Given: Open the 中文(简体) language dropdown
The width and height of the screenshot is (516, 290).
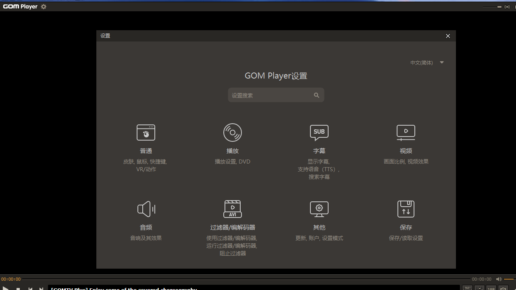Looking at the screenshot, I should tap(426, 62).
